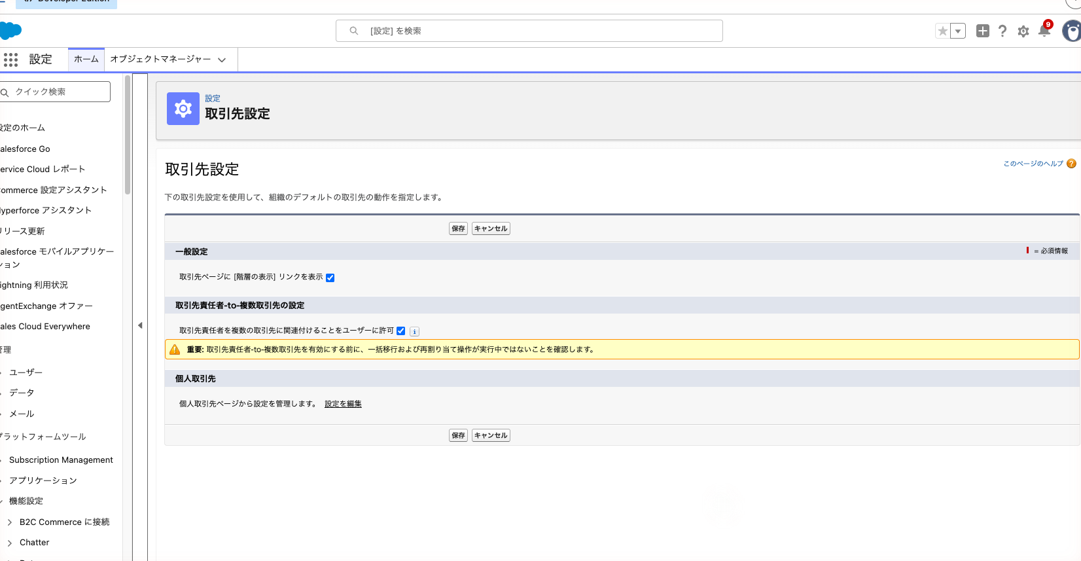This screenshot has height=561, width=1081.
Task: Open リリース更新 in sidebar
Action: pyautogui.click(x=22, y=231)
